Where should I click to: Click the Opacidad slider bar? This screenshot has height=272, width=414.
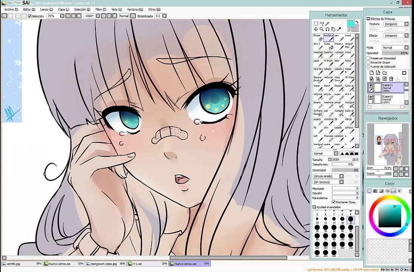(394, 53)
